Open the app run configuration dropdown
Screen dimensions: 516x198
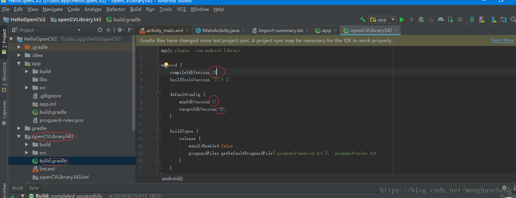click(382, 19)
